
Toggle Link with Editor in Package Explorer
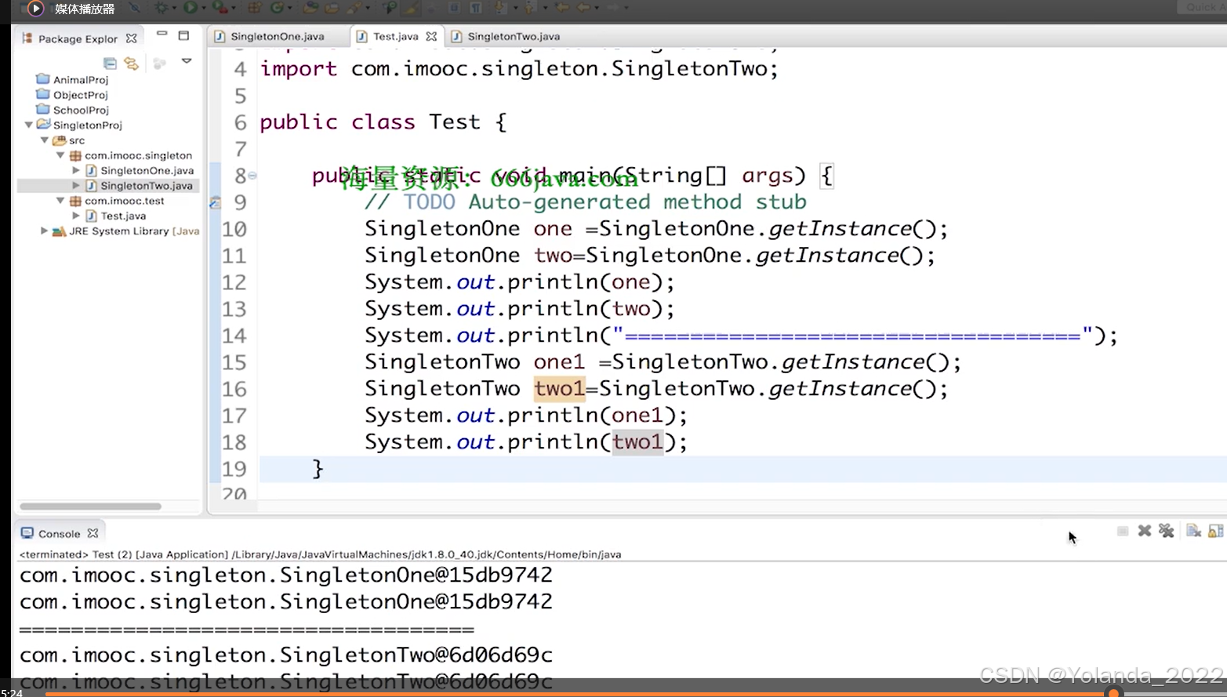pos(132,63)
